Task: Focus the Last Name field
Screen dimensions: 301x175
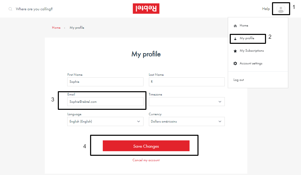Action: [x=187, y=82]
